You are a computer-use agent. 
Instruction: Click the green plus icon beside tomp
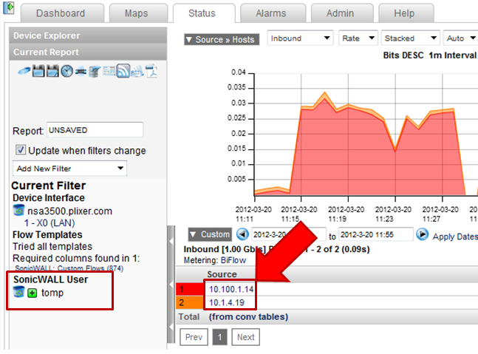tap(32, 293)
